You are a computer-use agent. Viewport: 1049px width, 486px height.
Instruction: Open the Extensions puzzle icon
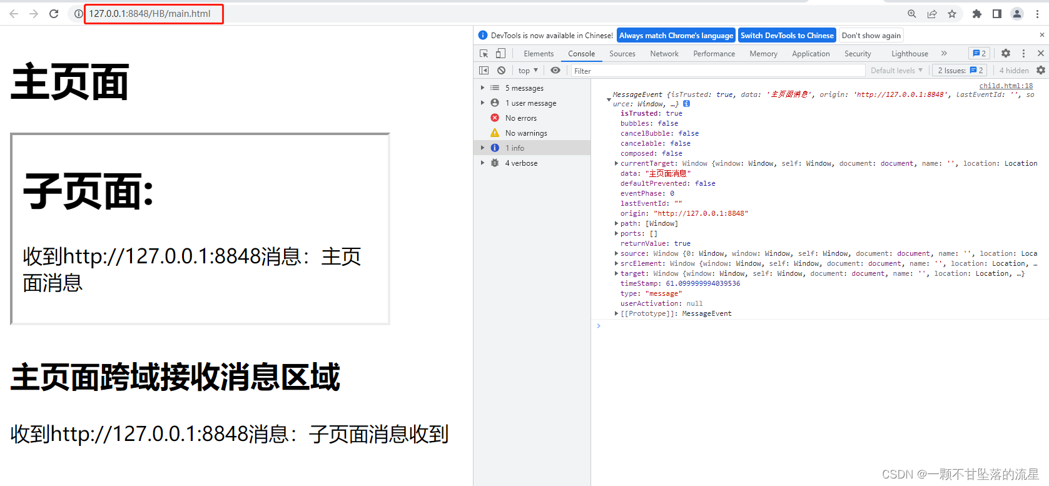coord(977,14)
